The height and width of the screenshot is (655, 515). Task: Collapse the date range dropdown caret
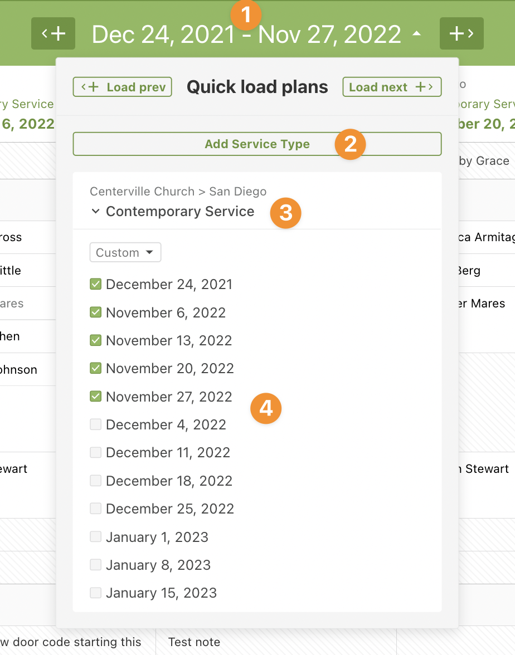click(x=416, y=33)
